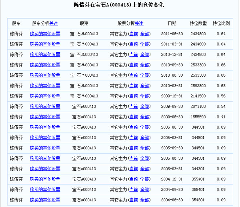The width and height of the screenshot is (240, 207).
Task: Click the 持仓数量 column header
Action: coord(198,23)
